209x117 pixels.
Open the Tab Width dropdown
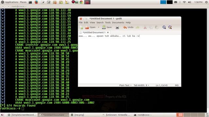(x=141, y=85)
